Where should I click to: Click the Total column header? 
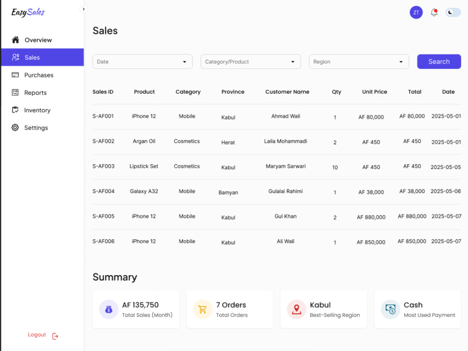click(x=415, y=92)
